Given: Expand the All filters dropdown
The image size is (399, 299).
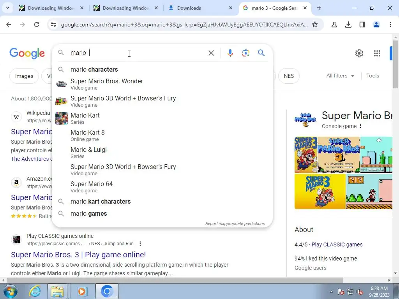Looking at the screenshot, I should (340, 76).
